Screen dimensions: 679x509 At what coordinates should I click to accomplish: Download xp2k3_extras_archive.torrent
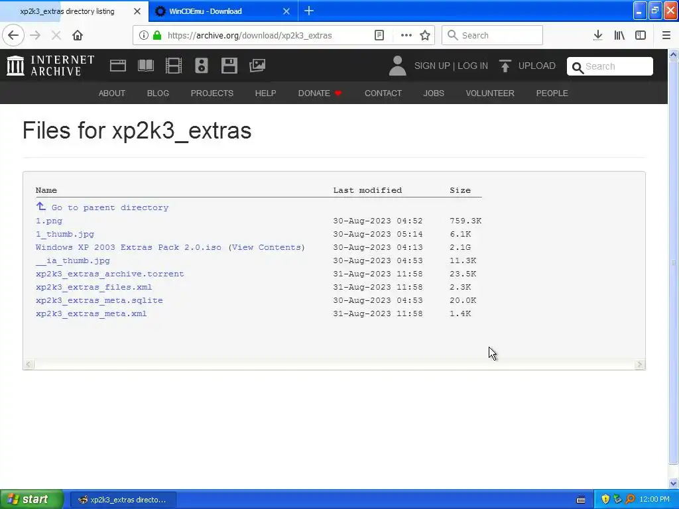tap(110, 274)
